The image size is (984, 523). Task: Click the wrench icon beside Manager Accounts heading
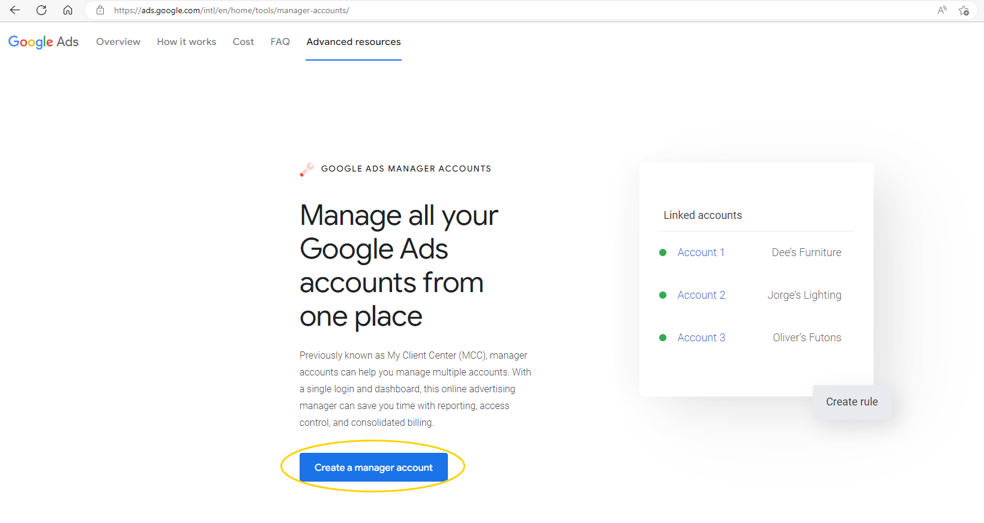(307, 170)
